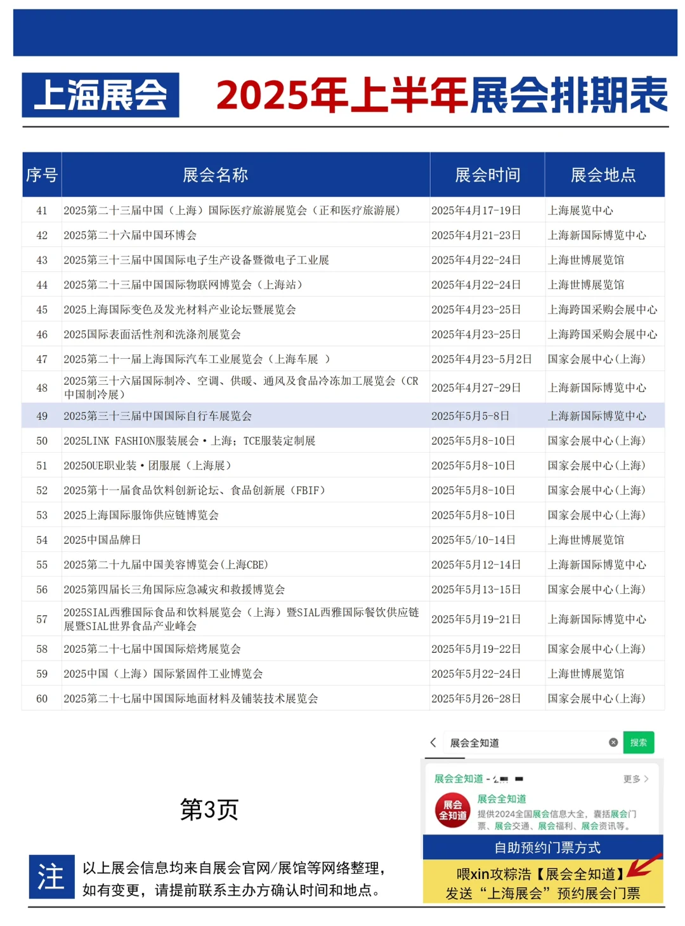
Task: Click row 47 上海车展 entry
Action: (x=254, y=359)
